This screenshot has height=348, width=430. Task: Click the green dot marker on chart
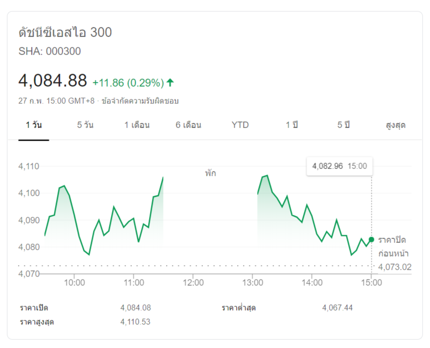(x=372, y=239)
